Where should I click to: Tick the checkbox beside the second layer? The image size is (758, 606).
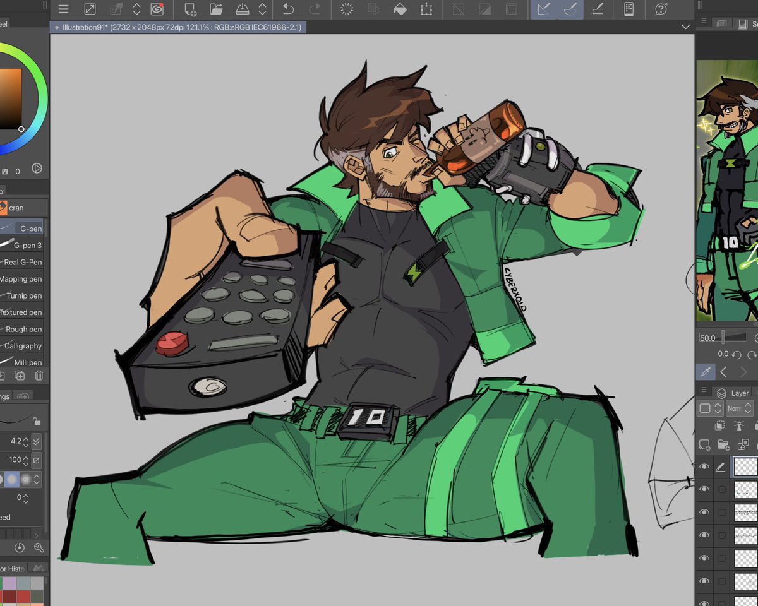coord(721,490)
